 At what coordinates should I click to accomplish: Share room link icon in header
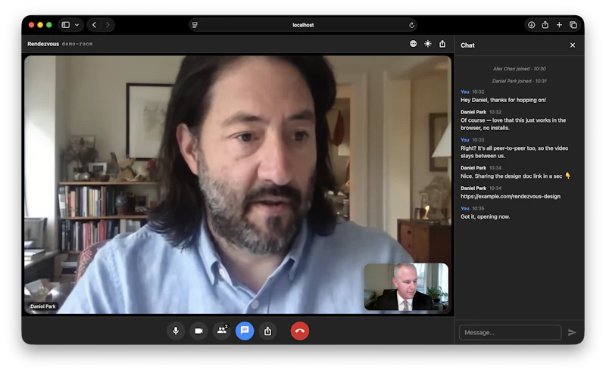[x=442, y=44]
